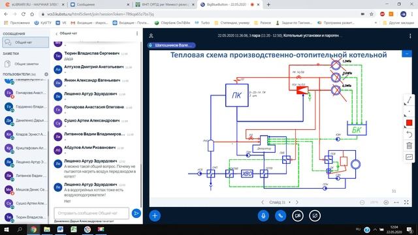
Task: Open the Windows notification center
Action: coord(410,229)
